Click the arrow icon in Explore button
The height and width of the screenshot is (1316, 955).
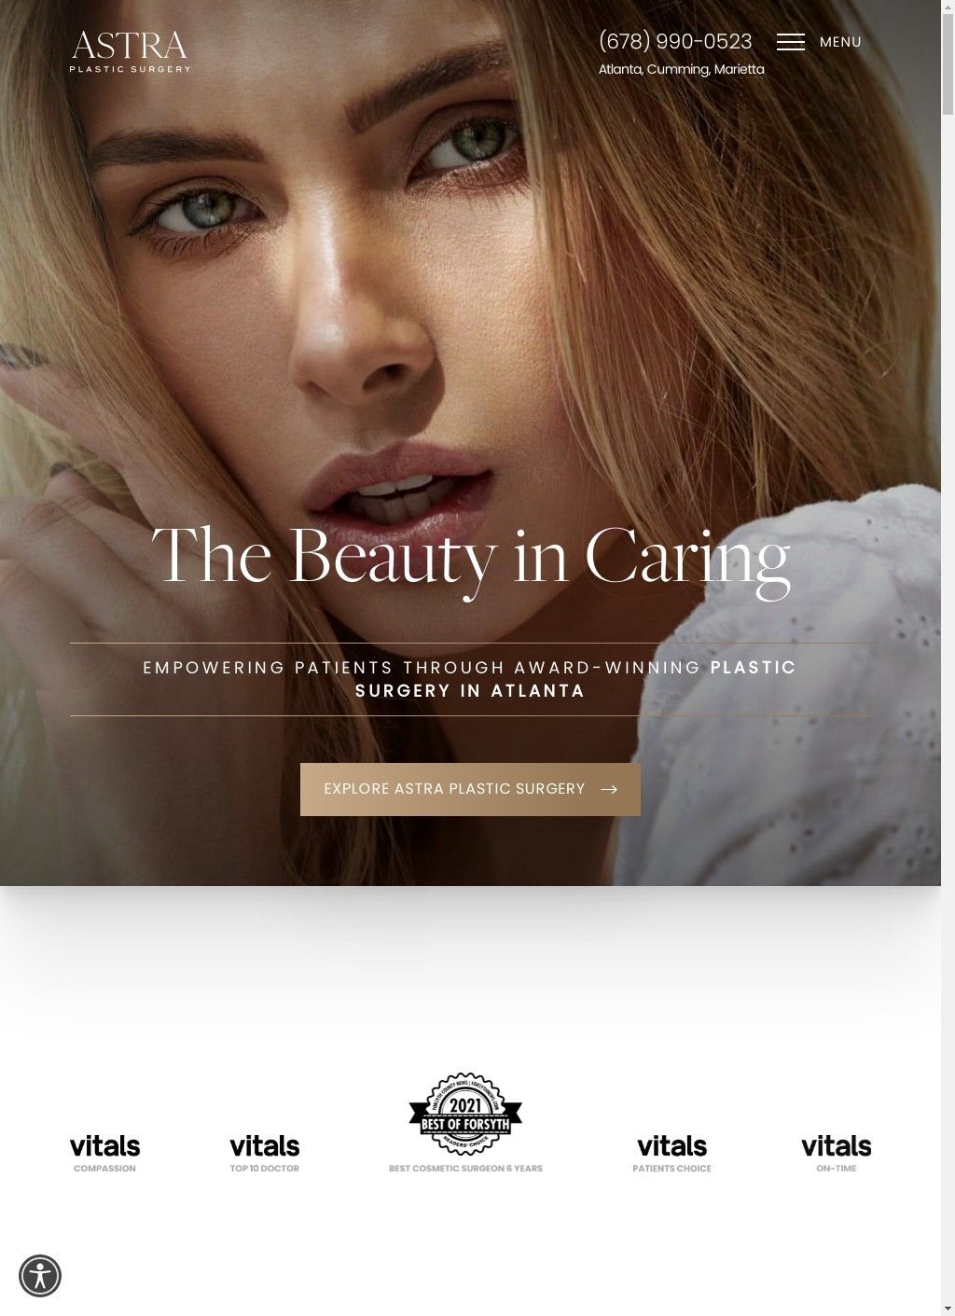(x=609, y=789)
